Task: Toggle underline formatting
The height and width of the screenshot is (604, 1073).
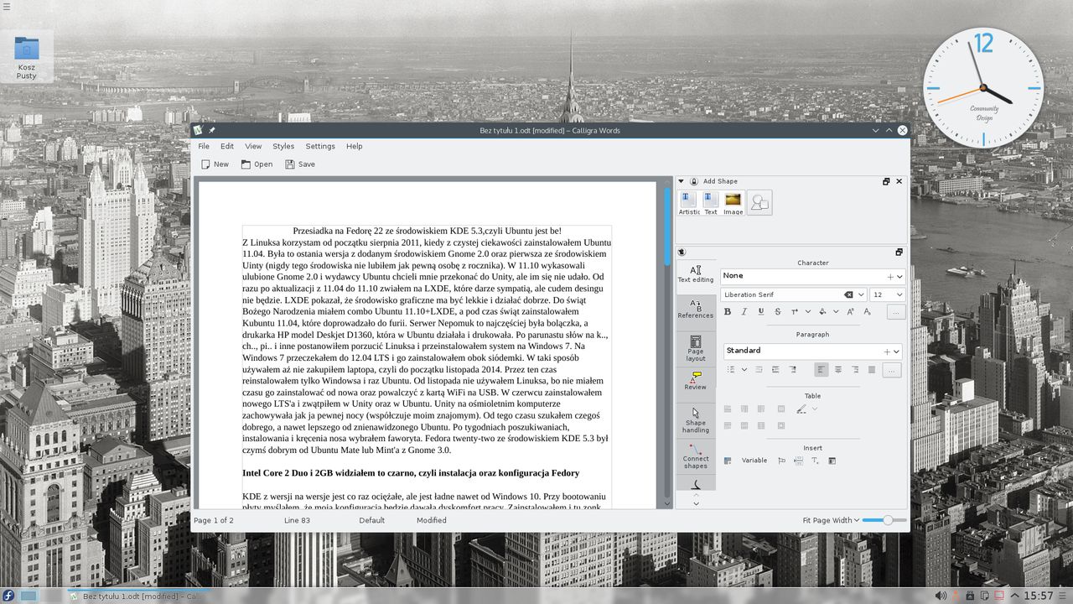Action: pyautogui.click(x=761, y=311)
